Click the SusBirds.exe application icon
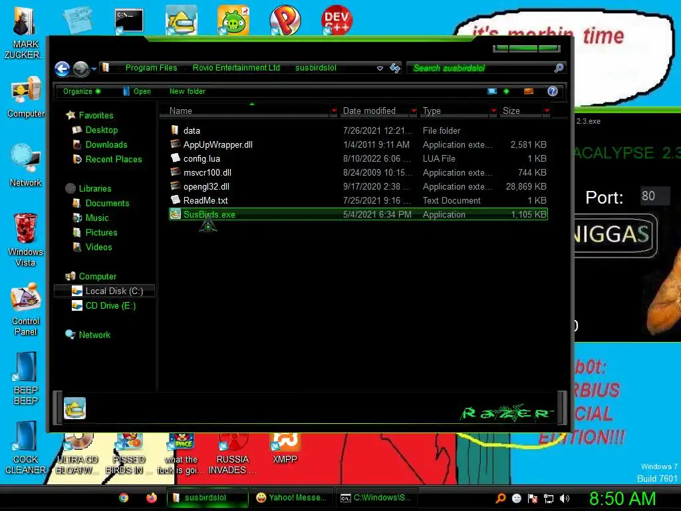Image resolution: width=681 pixels, height=511 pixels. pos(175,214)
